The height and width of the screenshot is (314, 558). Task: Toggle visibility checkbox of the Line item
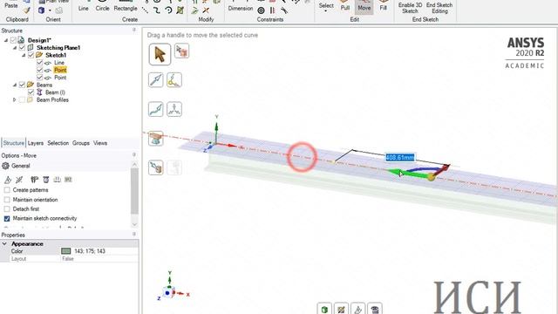pyautogui.click(x=39, y=63)
